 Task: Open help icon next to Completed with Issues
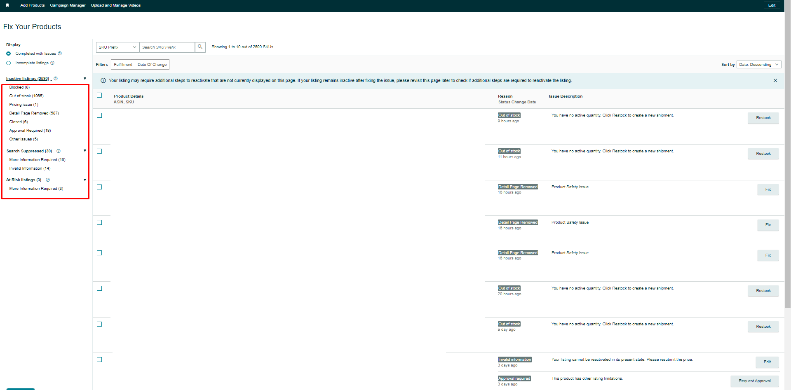point(60,54)
